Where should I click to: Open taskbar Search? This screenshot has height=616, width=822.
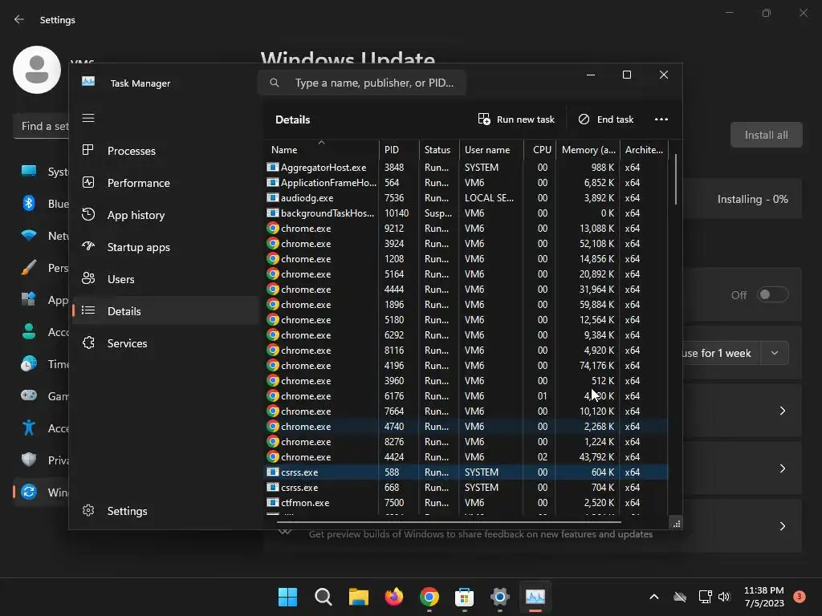tap(323, 597)
